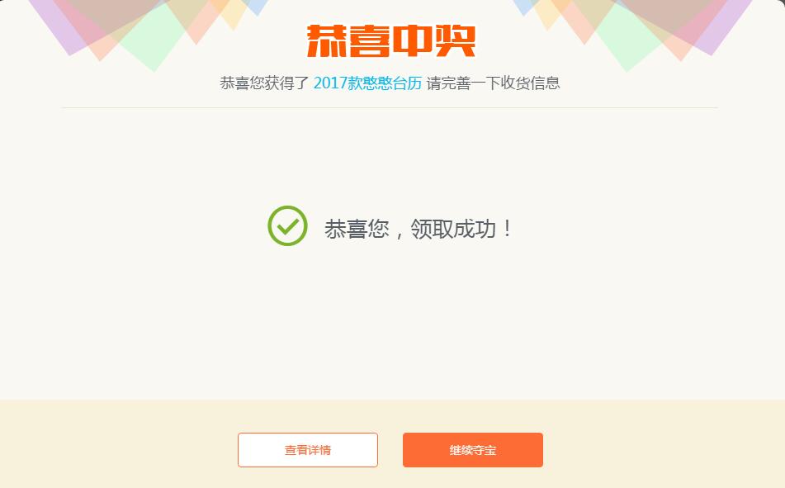Click the 恭 character in the orange title
The width and height of the screenshot is (785, 488).
(326, 40)
